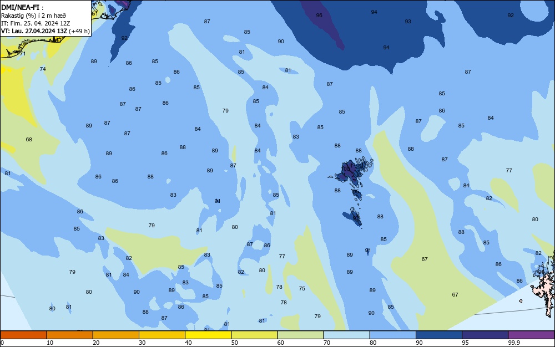555x347 pixels.
Task: Click the 75 humidity value on the map
Action: point(301,289)
